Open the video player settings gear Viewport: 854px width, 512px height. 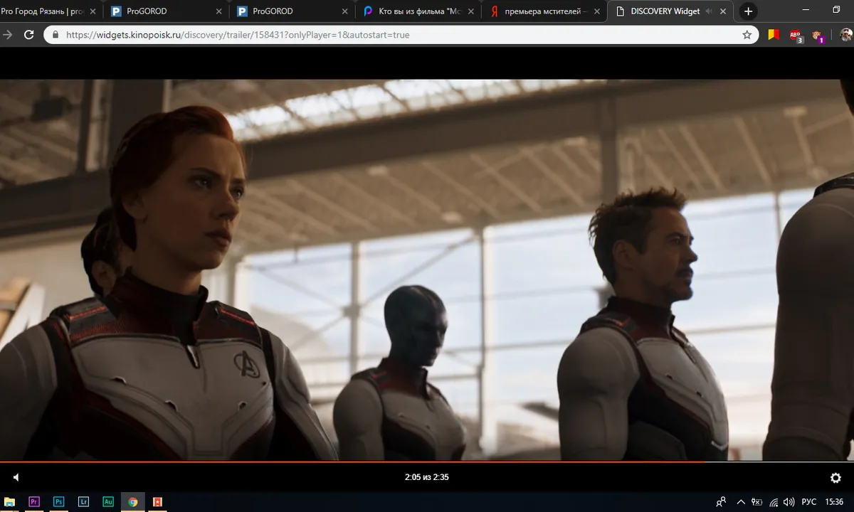pos(835,478)
